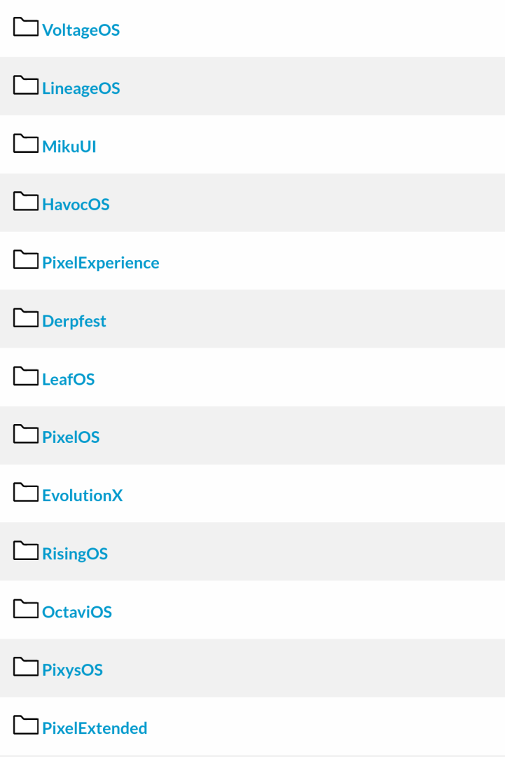Open the VoltageOS directory link

point(81,30)
